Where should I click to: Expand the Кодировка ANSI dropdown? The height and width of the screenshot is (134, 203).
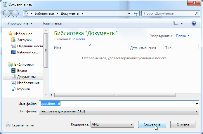click(112, 124)
